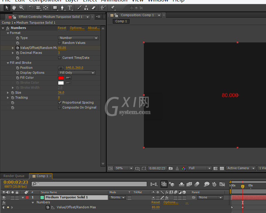Image resolution: width=266 pixels, height=213 pixels.
Task: Select the Selection arrow tool
Action: tap(7, 8)
